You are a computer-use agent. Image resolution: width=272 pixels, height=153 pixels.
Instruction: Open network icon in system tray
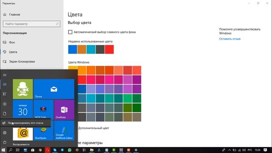[x=239, y=150]
